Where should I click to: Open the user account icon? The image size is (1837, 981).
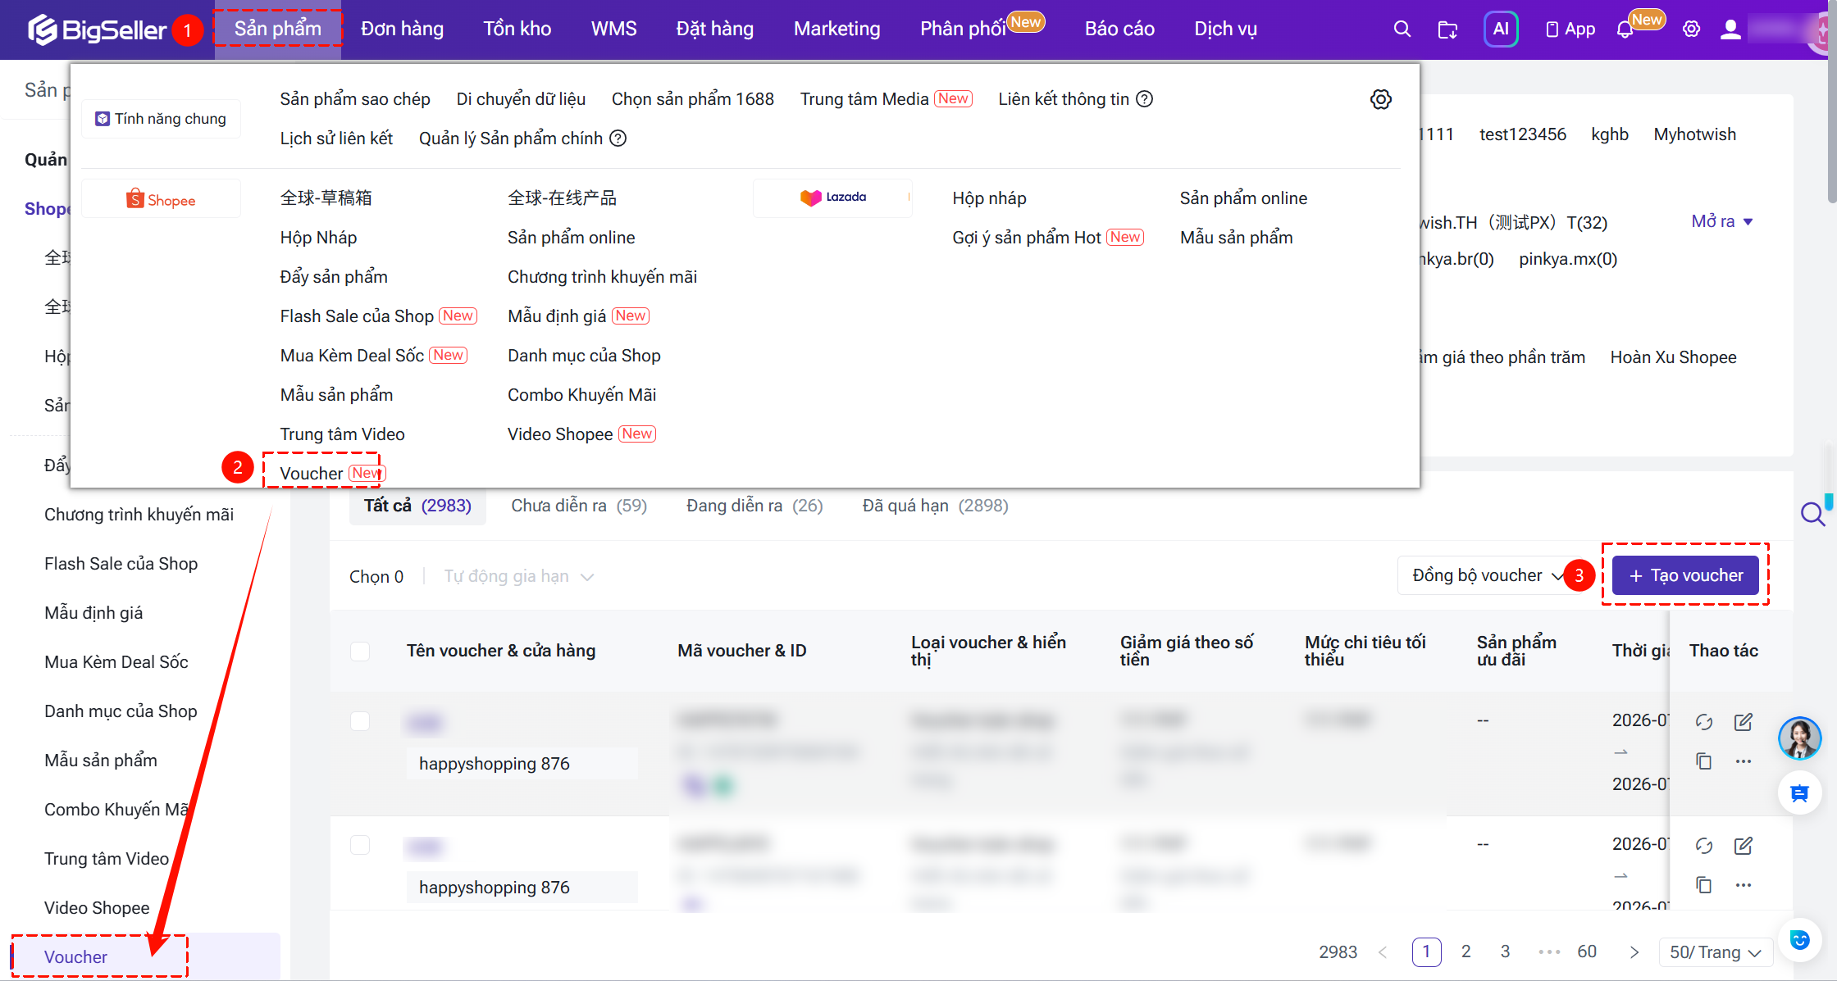pos(1730,30)
